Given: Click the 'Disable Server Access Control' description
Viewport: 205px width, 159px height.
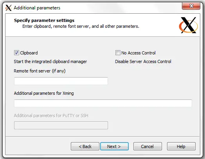Looking at the screenshot, I should tap(143, 61).
